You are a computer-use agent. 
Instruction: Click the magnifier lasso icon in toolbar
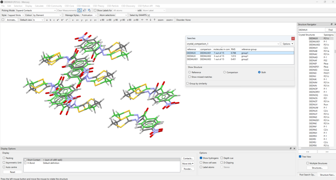[85, 10]
